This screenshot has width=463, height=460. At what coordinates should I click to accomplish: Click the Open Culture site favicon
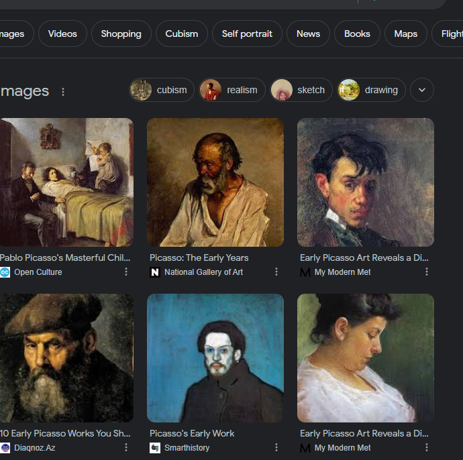pos(5,272)
